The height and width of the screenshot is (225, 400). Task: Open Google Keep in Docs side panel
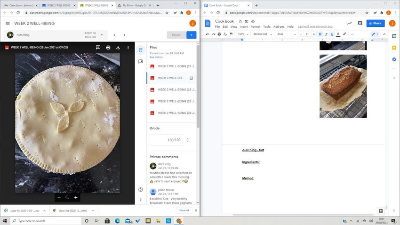[x=394, y=48]
